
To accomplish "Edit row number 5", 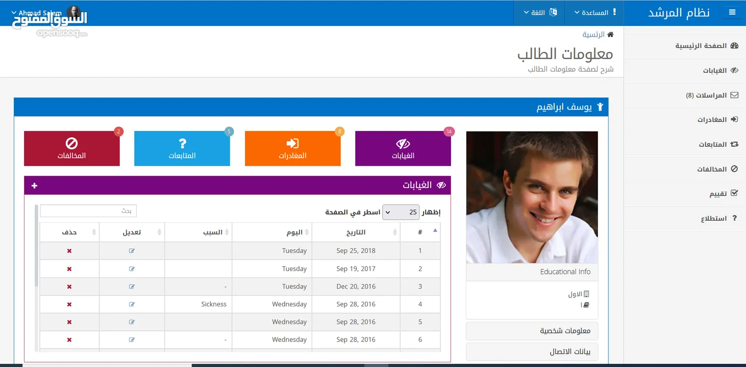I will coord(132,322).
